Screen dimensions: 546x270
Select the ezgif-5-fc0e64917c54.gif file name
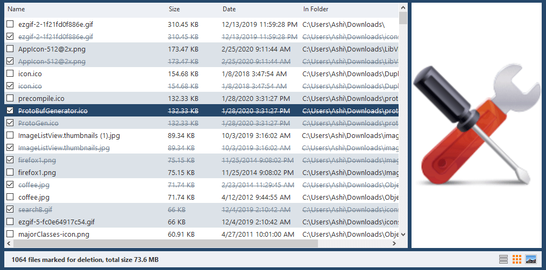point(56,222)
